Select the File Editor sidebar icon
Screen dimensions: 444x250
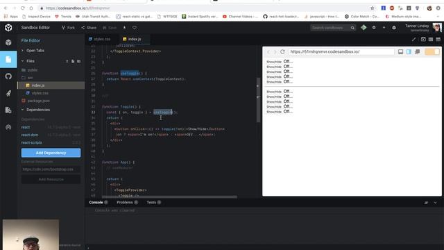(x=8, y=59)
